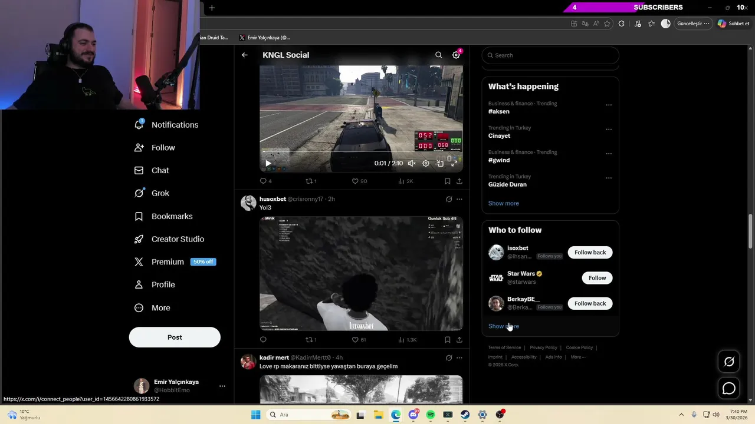Screen dimensions: 755x424
Task: Open Chat in the sidebar
Action: click(x=152, y=170)
